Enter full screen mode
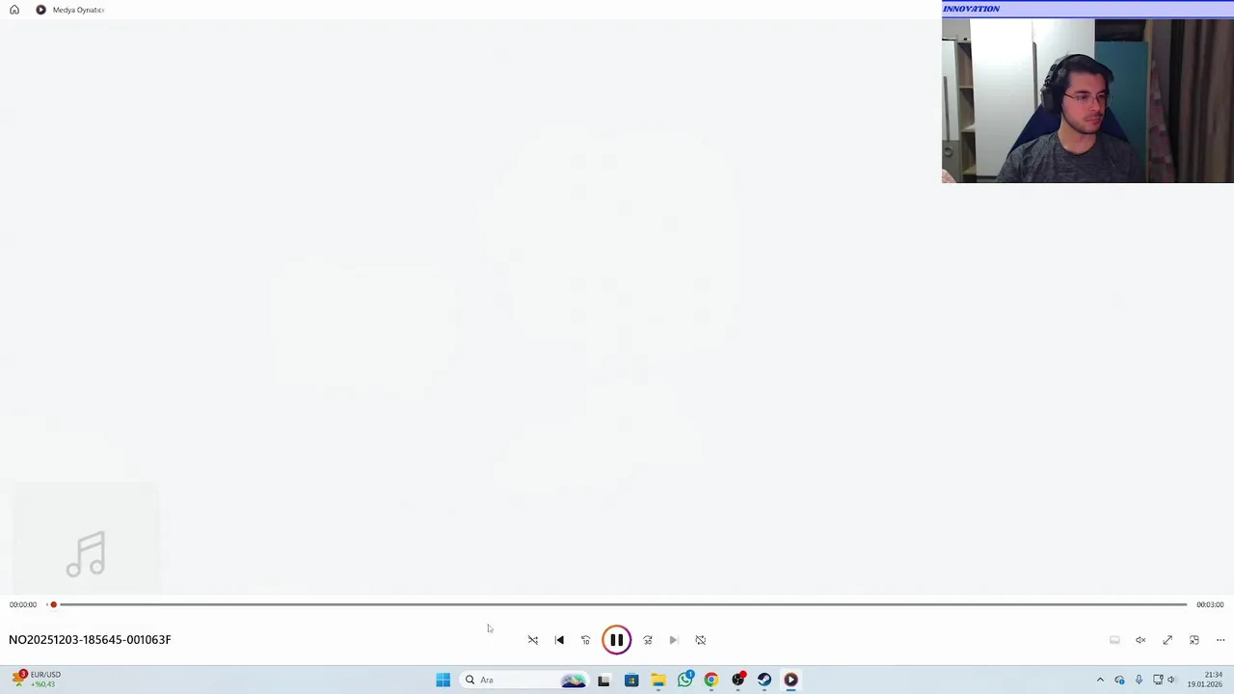 (1167, 640)
